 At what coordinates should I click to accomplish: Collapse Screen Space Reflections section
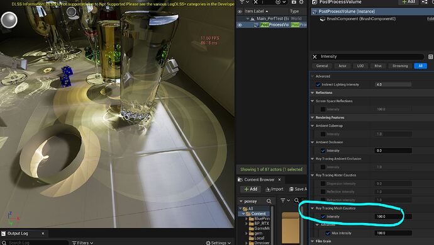point(313,101)
